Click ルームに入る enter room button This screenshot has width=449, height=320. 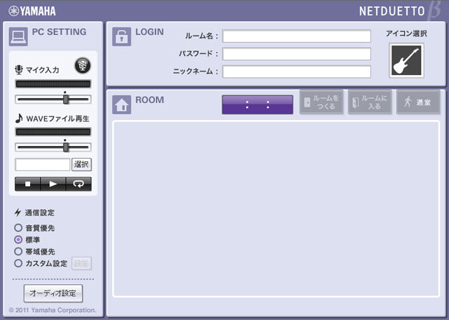coord(370,102)
